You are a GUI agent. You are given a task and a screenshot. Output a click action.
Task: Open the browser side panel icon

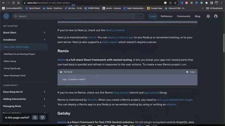coord(212,3)
